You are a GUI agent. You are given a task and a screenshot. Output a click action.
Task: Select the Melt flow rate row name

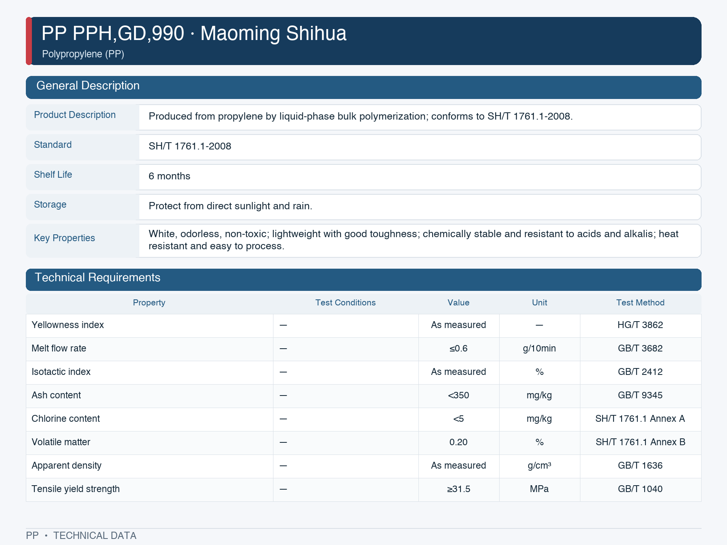[x=59, y=349]
